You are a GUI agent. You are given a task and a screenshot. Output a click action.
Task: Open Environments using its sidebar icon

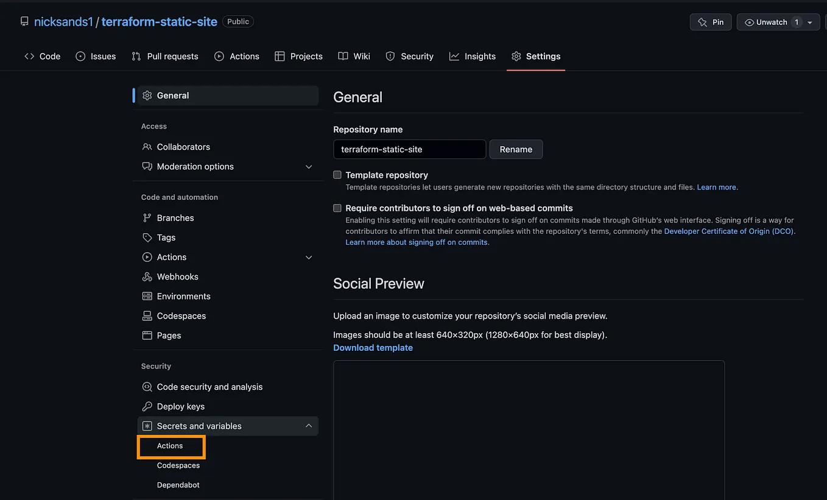click(x=147, y=296)
